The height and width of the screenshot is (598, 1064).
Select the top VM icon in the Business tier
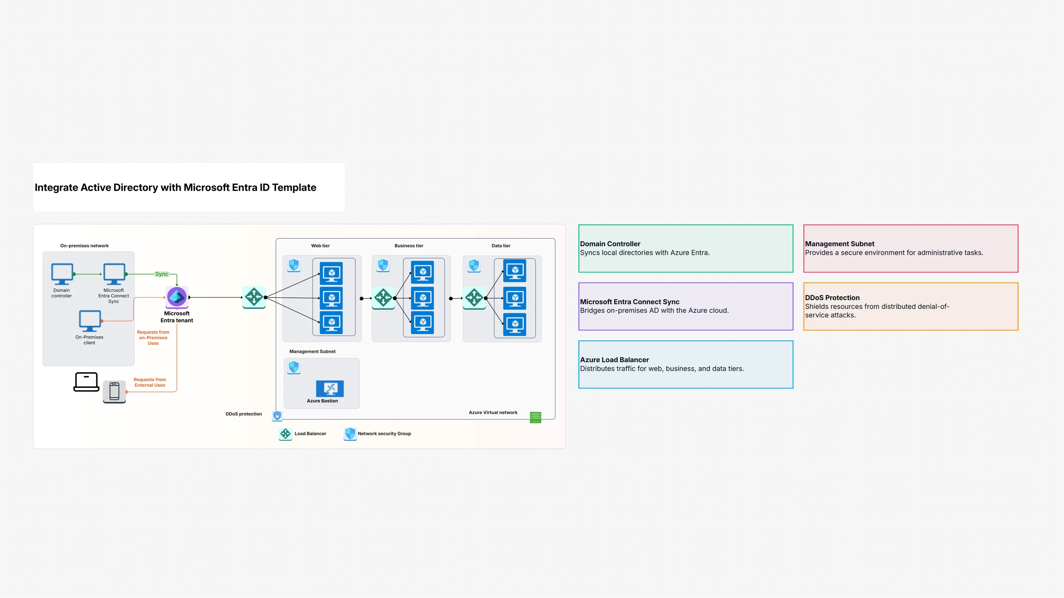click(422, 273)
